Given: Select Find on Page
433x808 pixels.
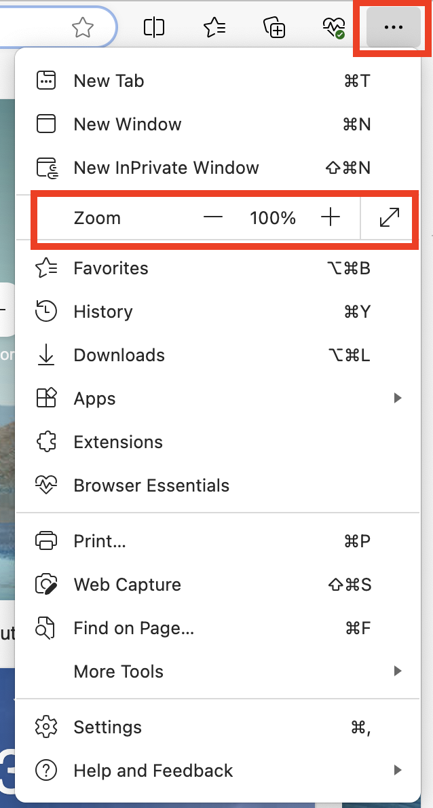Looking at the screenshot, I should click(133, 627).
